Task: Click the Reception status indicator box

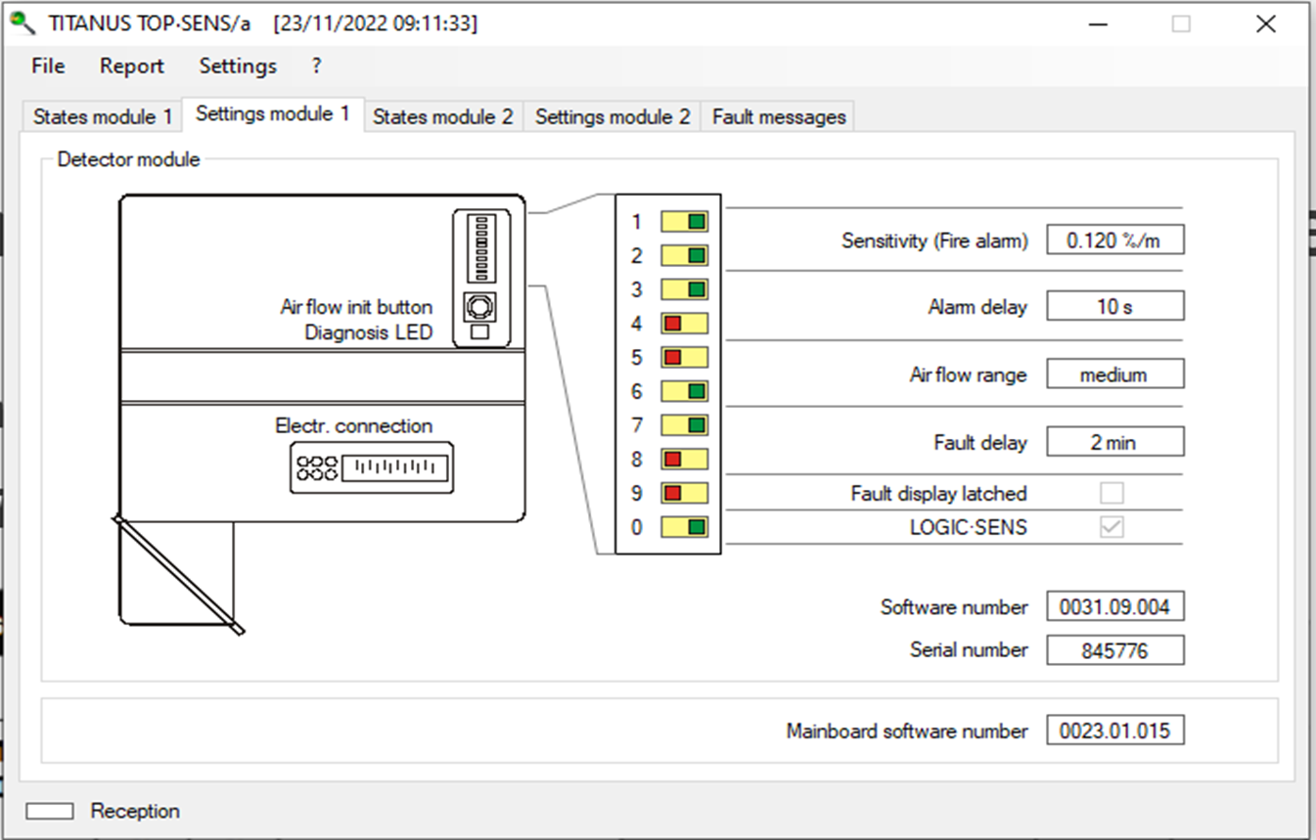Action: pos(50,811)
